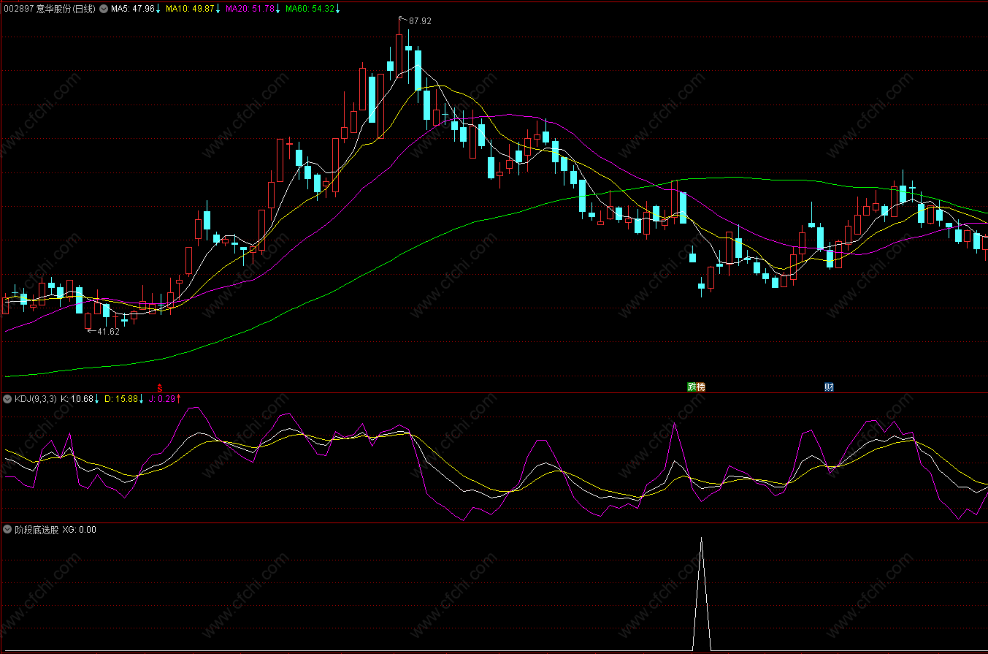Click the red S signal marker
The image size is (988, 654).
click(x=160, y=387)
